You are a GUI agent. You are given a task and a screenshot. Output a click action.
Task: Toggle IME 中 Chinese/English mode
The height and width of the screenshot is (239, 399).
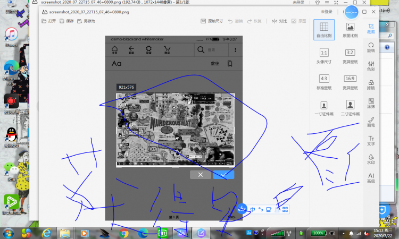[x=253, y=209]
